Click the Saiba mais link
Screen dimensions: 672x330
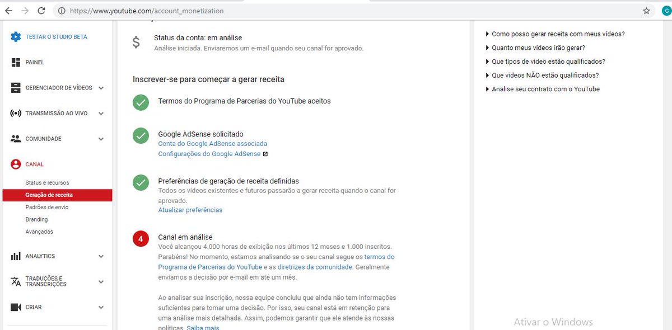(203, 328)
